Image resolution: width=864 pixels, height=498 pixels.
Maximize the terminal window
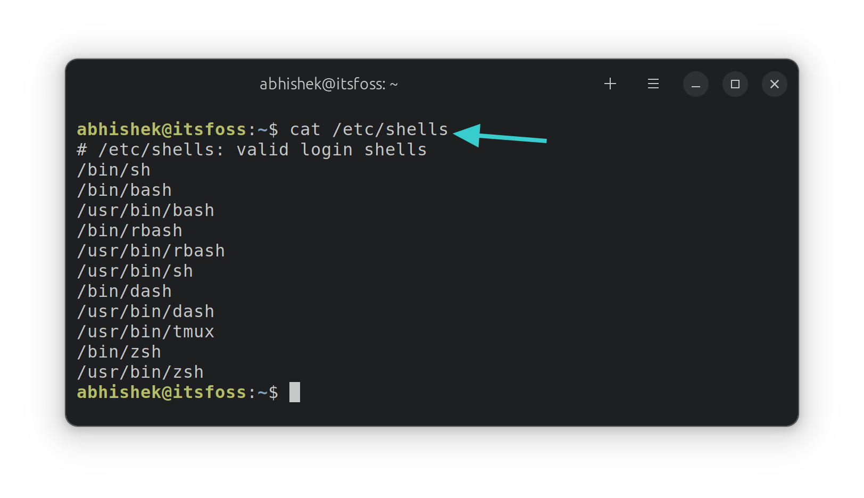point(735,84)
